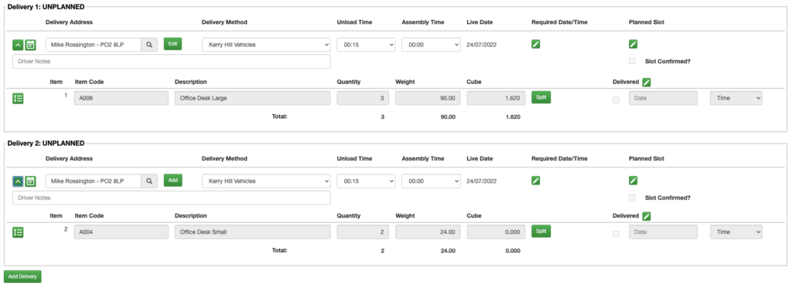This screenshot has width=792, height=287.
Task: Click the Delivery Address field in Delivery 2
Action: coord(94,181)
